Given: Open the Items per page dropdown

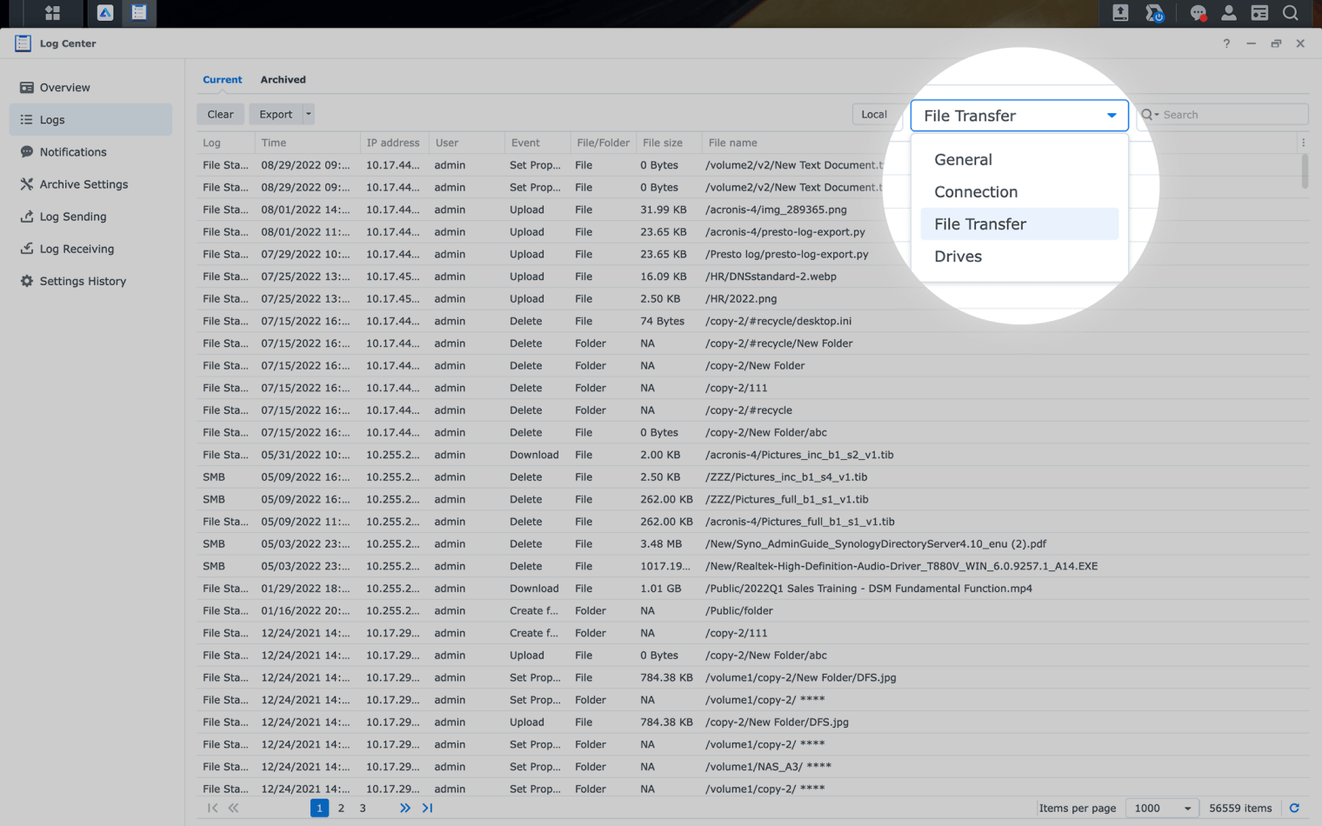Looking at the screenshot, I should tap(1162, 808).
